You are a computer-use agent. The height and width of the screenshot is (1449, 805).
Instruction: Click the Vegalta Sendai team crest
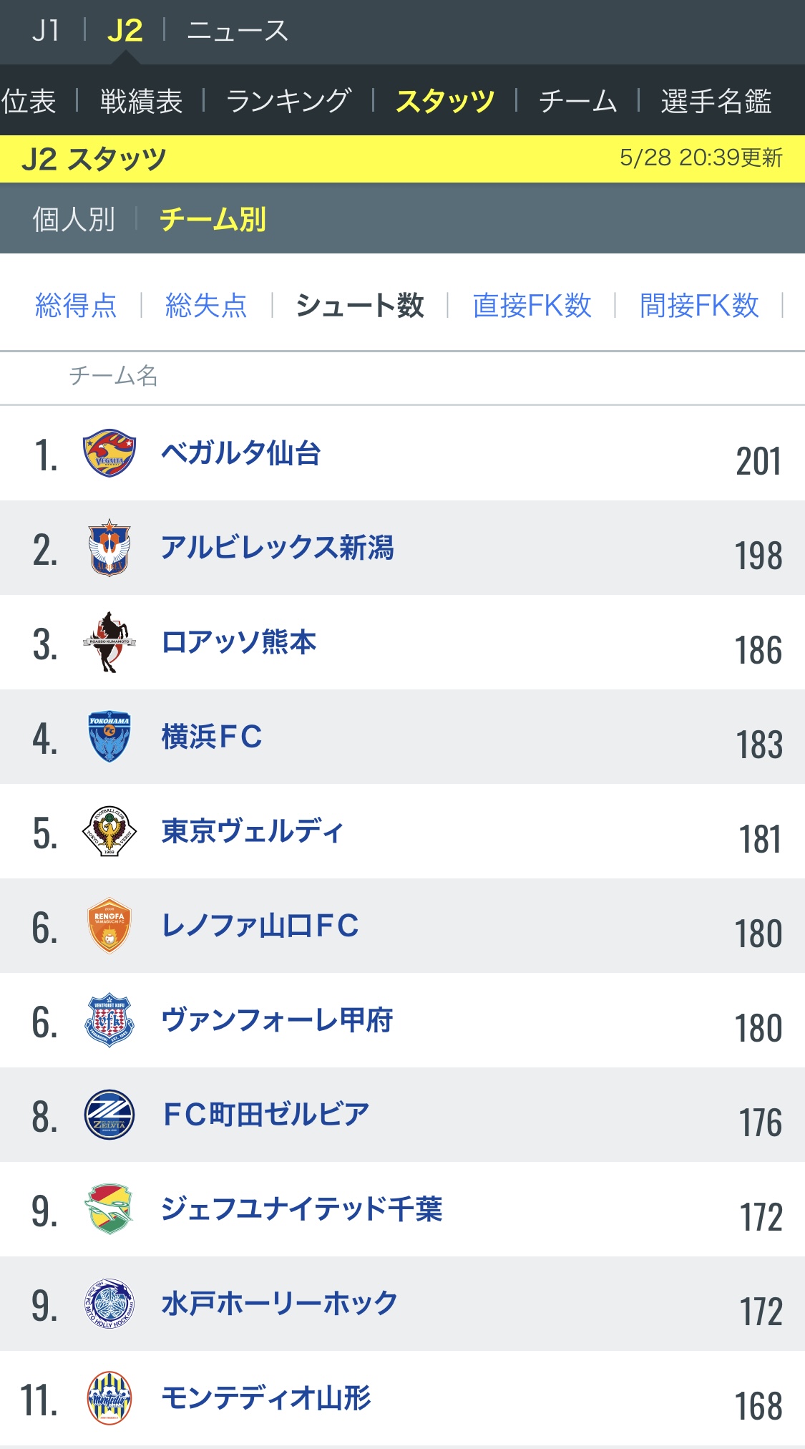coord(109,453)
